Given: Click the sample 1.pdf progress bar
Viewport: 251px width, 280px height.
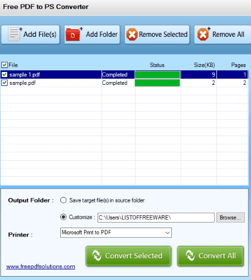Looking at the screenshot, I should 157,75.
